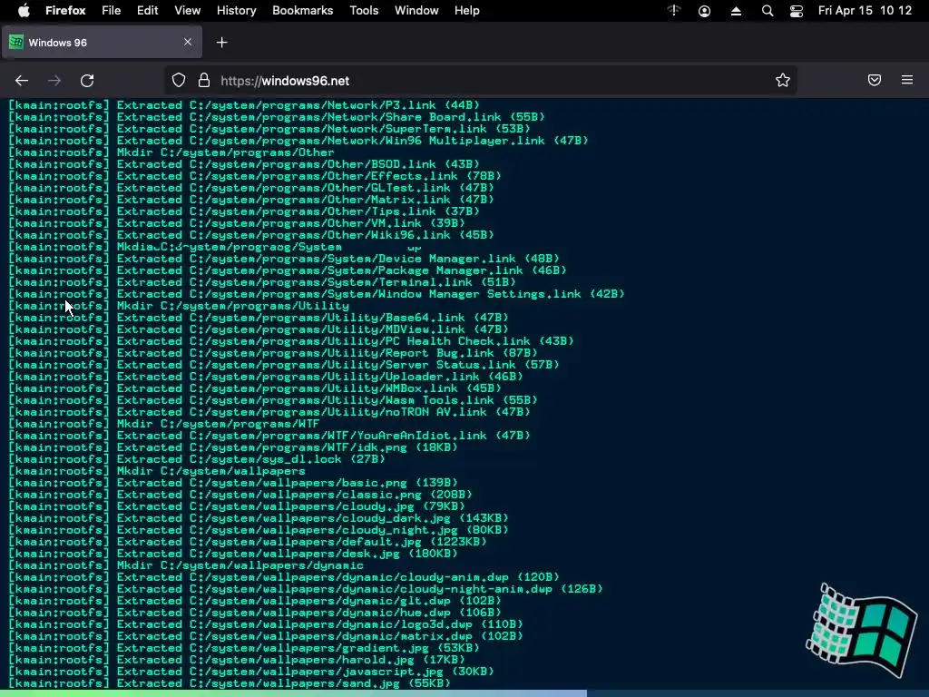Click the Tips.link log line
Image resolution: width=929 pixels, height=697 pixels.
pos(244,211)
